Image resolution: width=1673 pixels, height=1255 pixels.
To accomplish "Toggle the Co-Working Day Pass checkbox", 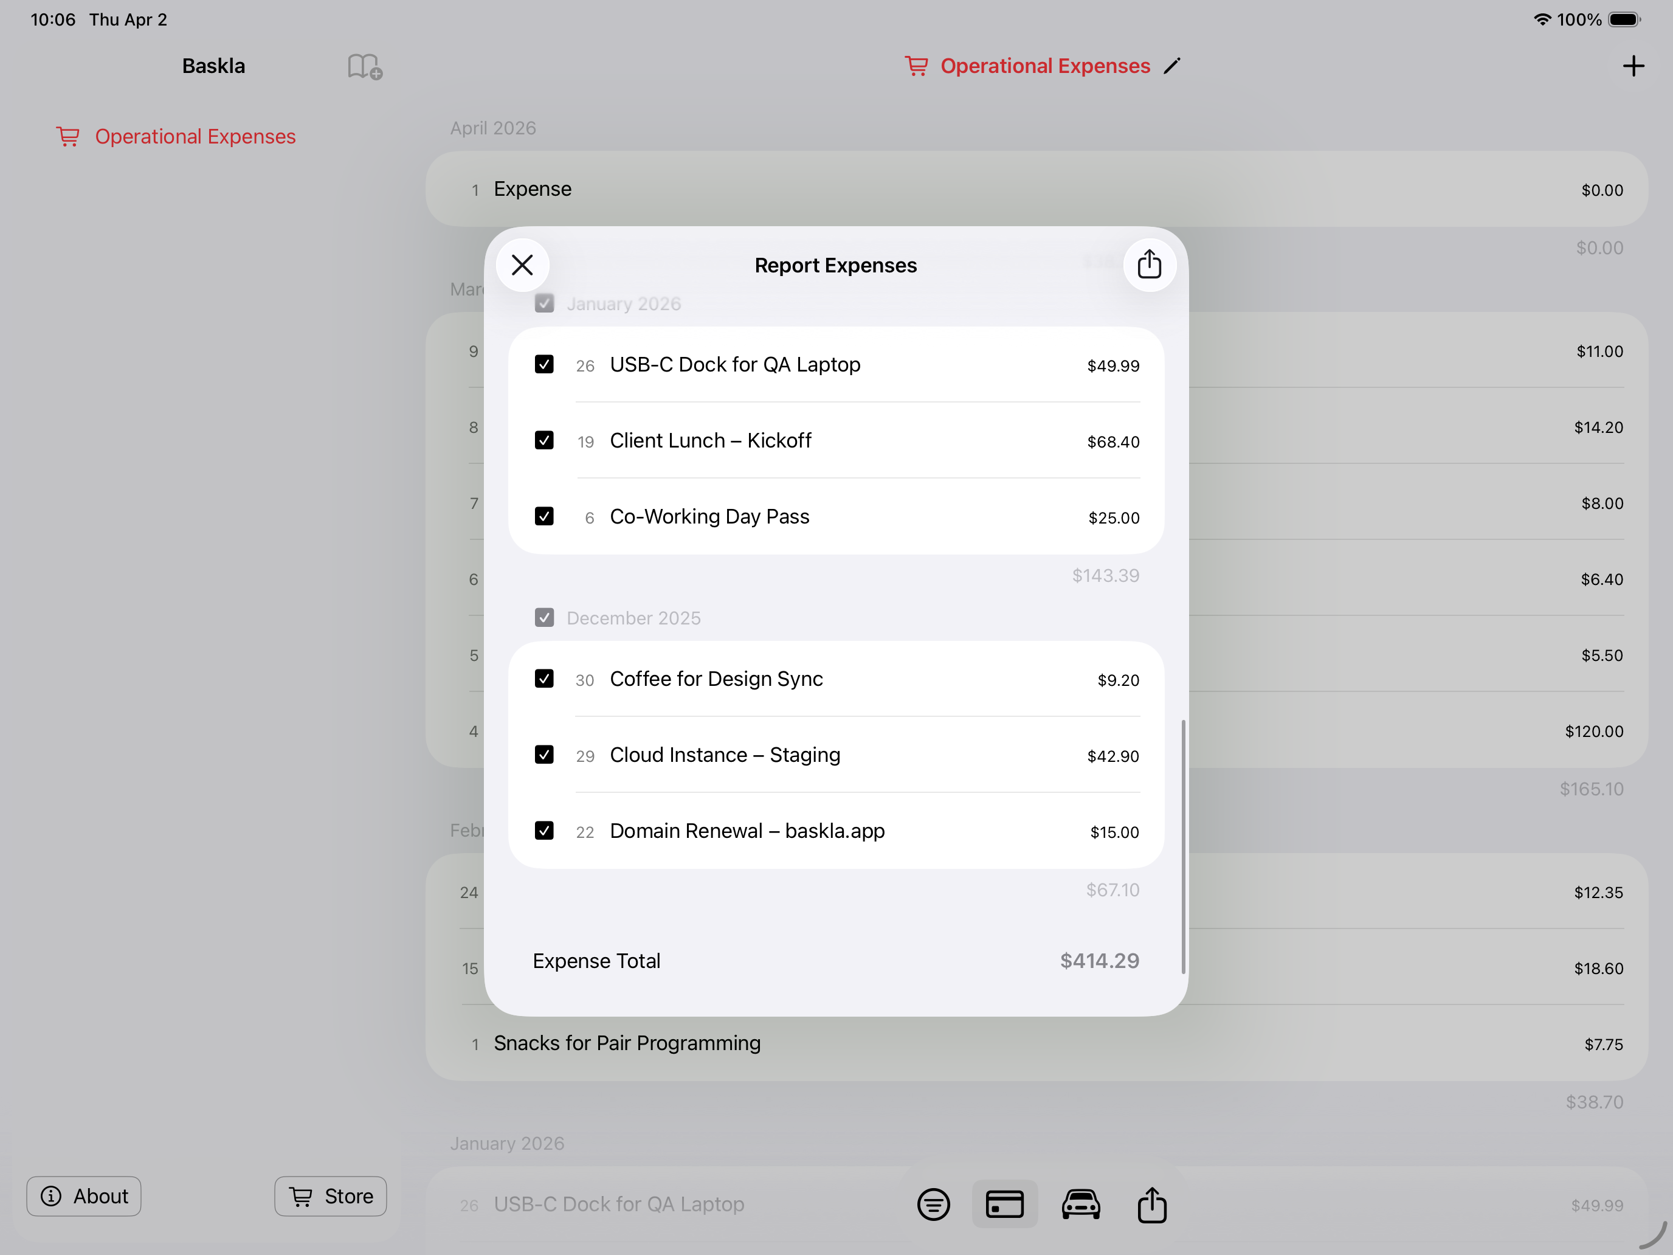I will tap(544, 517).
